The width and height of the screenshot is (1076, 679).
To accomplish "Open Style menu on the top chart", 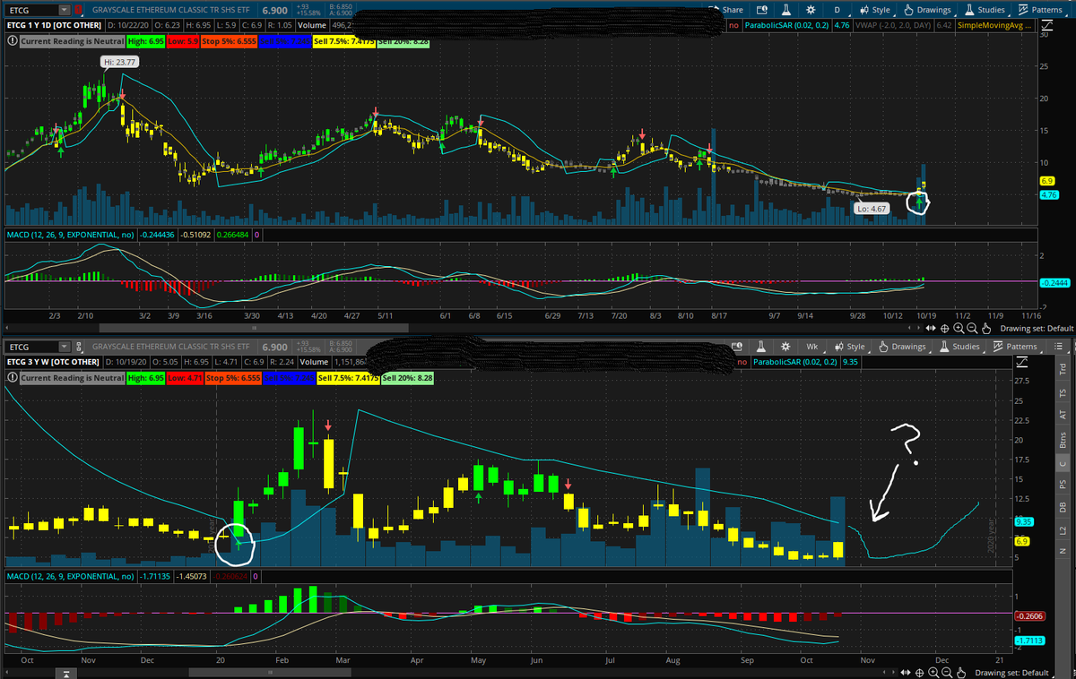I will coord(875,10).
